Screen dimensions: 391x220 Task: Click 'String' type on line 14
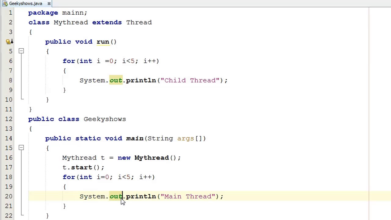pyautogui.click(x=160, y=139)
